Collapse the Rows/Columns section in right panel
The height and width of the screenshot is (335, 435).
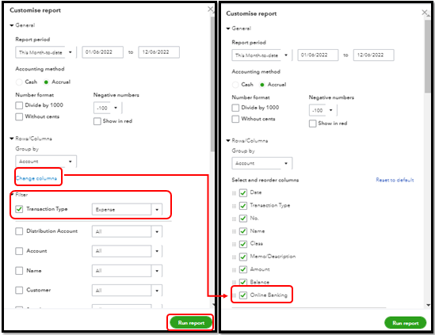228,141
